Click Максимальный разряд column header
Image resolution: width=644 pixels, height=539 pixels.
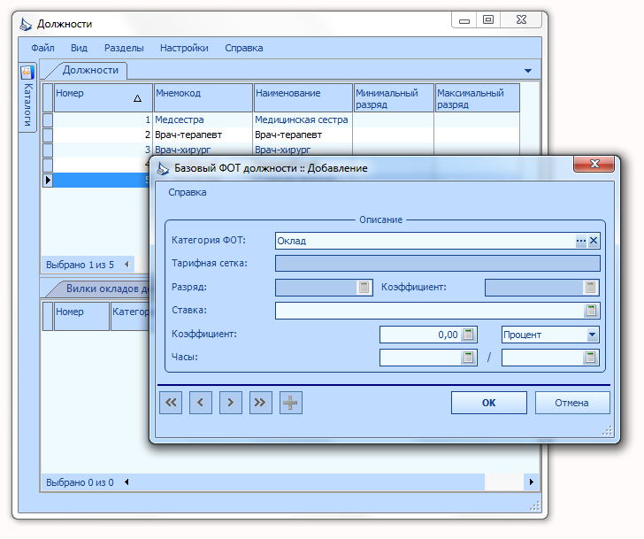click(478, 97)
